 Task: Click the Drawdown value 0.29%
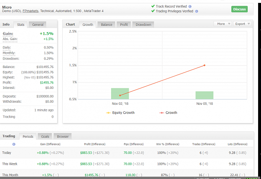coord(48,58)
